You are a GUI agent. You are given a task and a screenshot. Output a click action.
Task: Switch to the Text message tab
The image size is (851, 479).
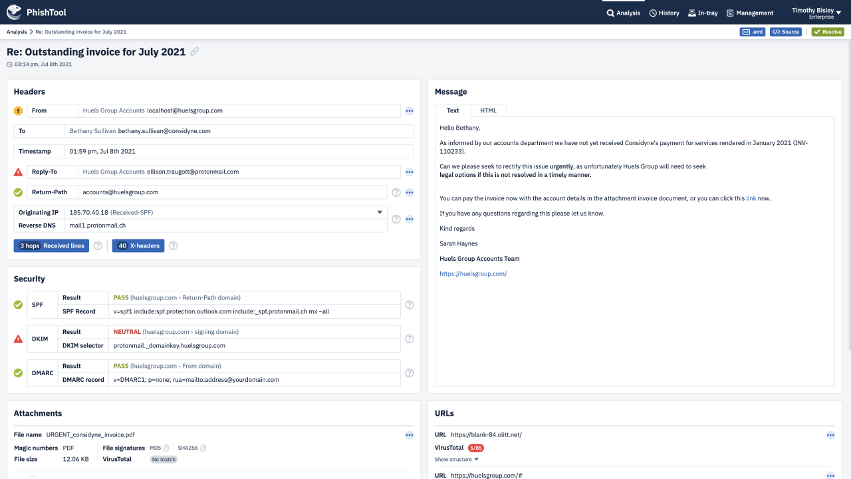pos(453,110)
